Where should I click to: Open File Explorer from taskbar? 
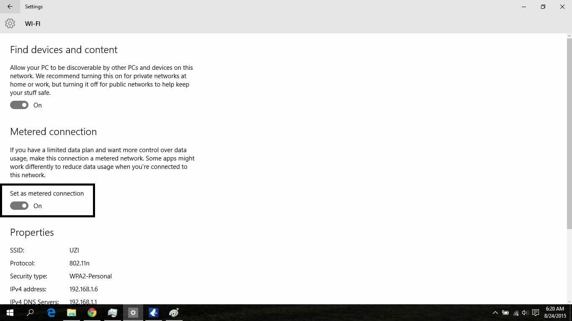click(x=72, y=313)
